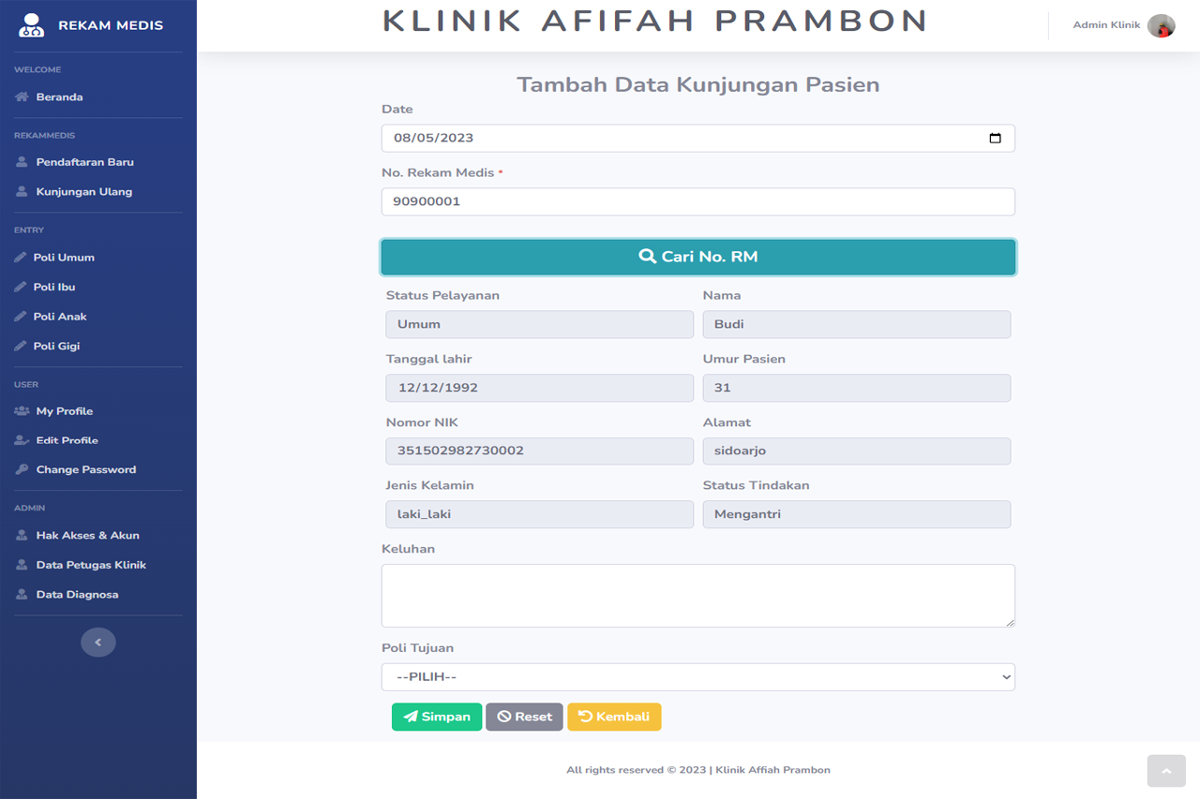Click the yellow Kembali button

pos(614,717)
